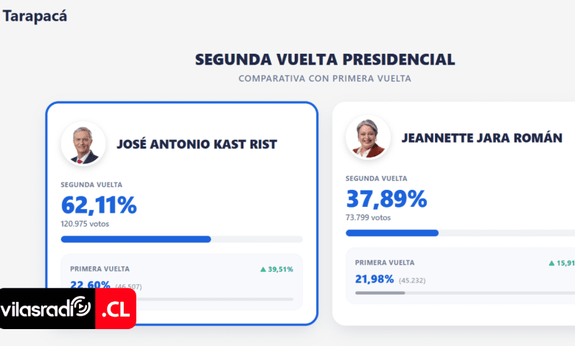575x346 pixels.
Task: Click the Segunda Vuelta Presidencial title
Action: point(325,60)
